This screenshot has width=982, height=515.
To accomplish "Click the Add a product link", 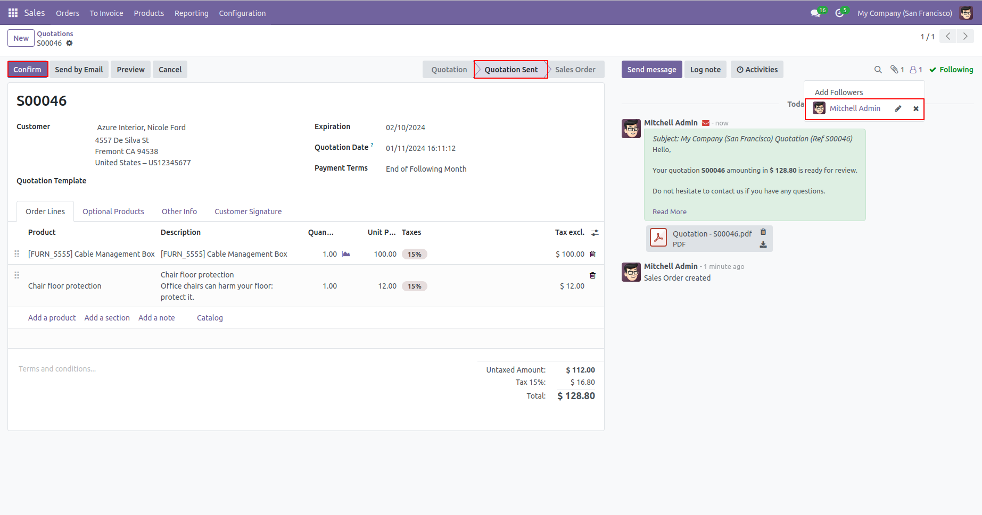I will [x=52, y=318].
